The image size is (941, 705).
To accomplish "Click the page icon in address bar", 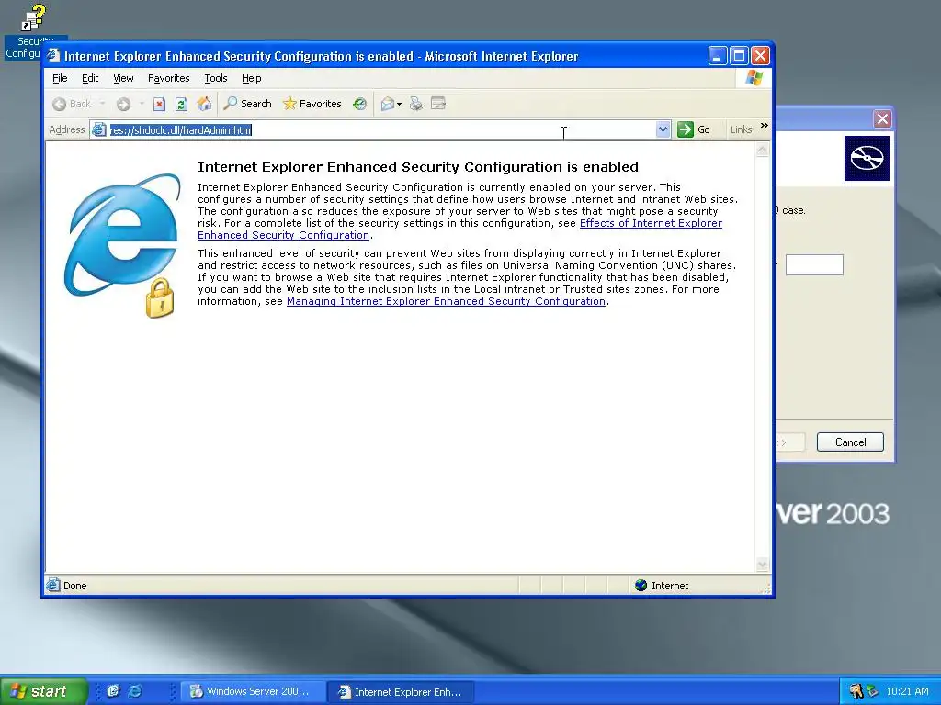I will tap(99, 129).
